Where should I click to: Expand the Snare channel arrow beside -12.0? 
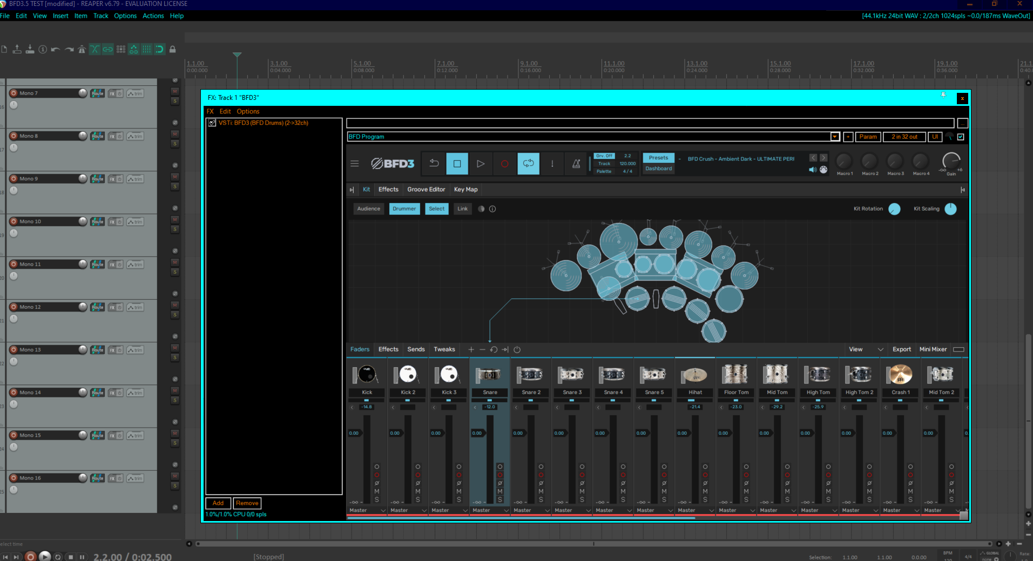click(x=475, y=407)
